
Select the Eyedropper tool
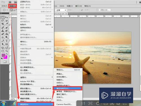7,24
